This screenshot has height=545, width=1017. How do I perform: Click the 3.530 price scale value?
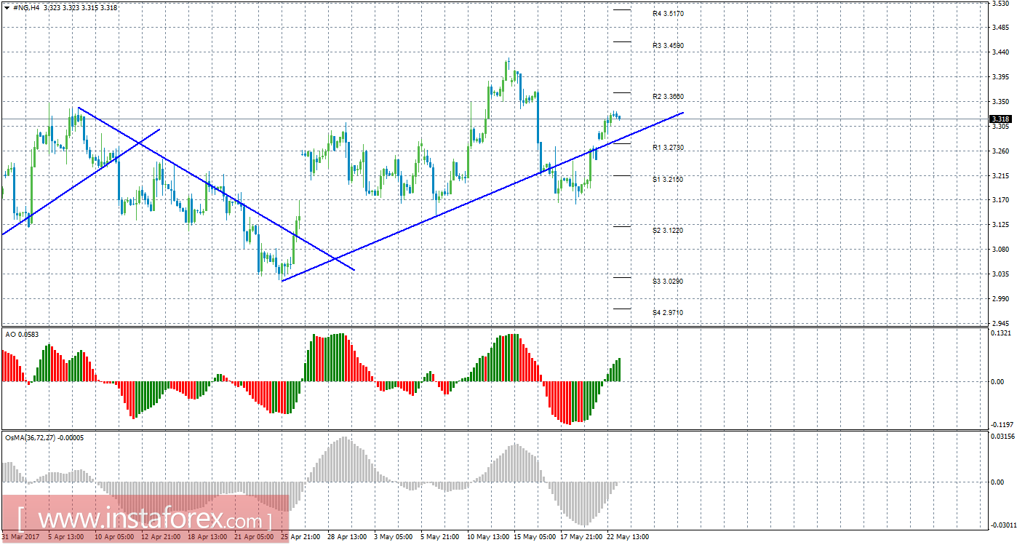1000,4
